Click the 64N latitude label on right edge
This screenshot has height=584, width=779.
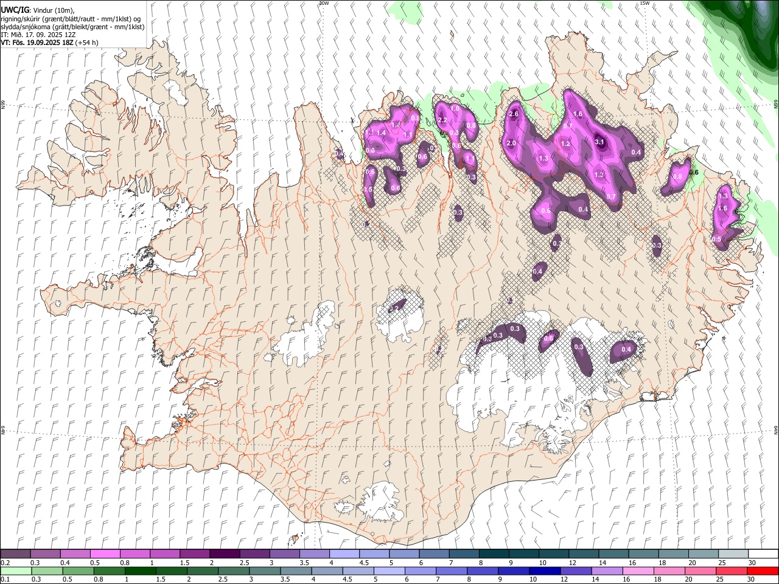click(776, 429)
